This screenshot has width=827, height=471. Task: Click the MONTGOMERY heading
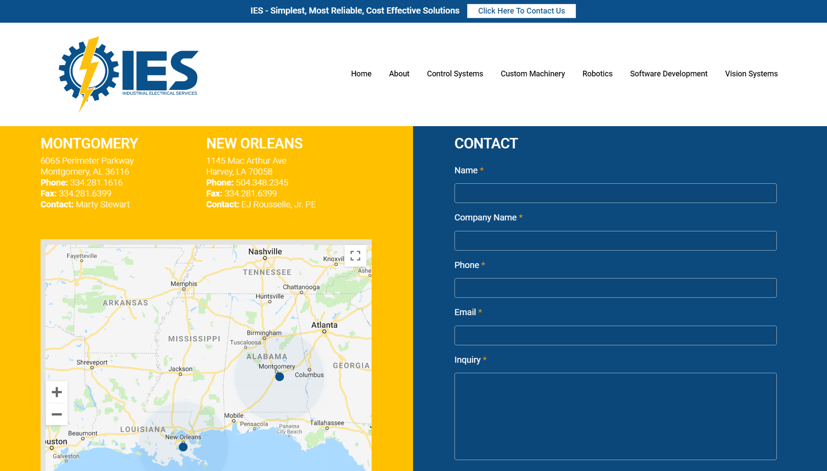coord(89,144)
